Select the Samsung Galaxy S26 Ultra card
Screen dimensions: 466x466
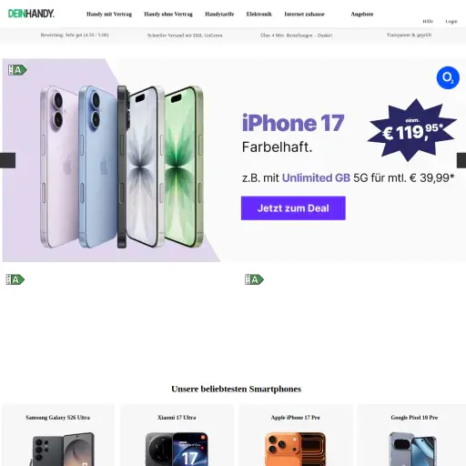pyautogui.click(x=58, y=435)
